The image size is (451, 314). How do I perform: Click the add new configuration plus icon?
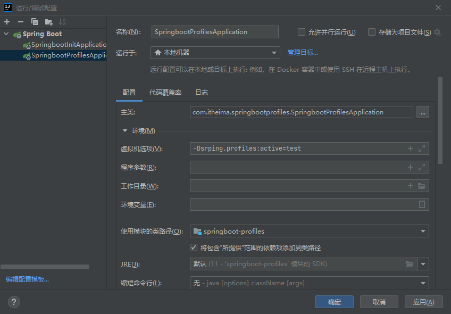pyautogui.click(x=7, y=22)
